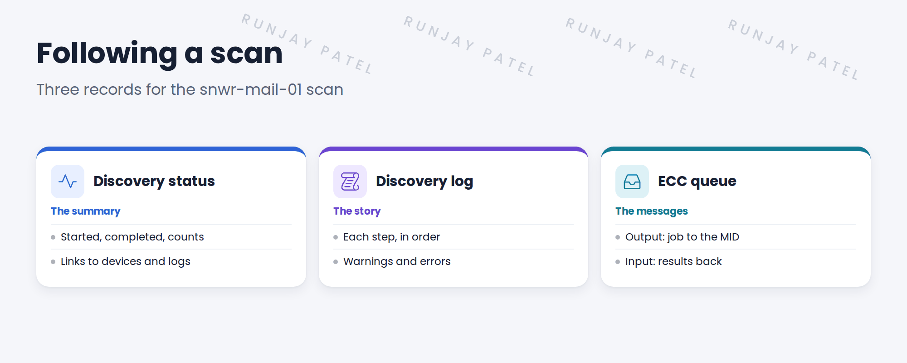Select "Each step, in order" item
Image resolution: width=907 pixels, height=363 pixels.
point(453,237)
